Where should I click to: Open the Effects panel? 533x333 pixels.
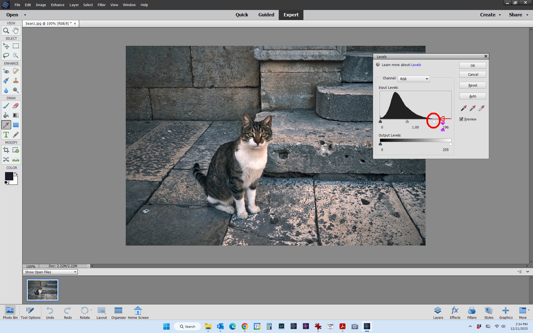point(455,313)
